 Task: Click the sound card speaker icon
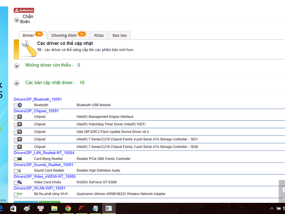tap(20, 170)
